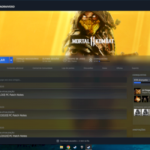Open the /20] PC Patch Notes update entry
Image resolution: width=150 pixels, height=150 pixels.
coord(63,94)
